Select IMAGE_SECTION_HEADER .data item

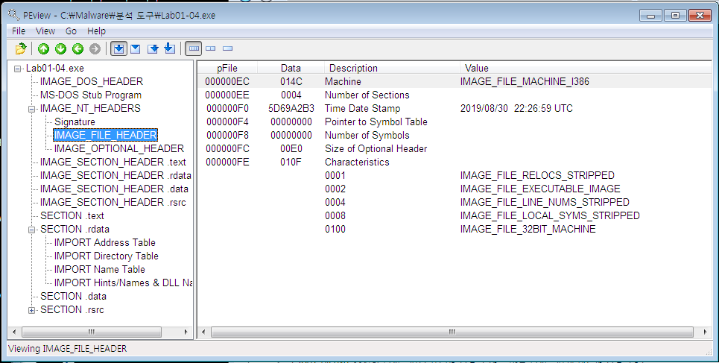coord(114,189)
